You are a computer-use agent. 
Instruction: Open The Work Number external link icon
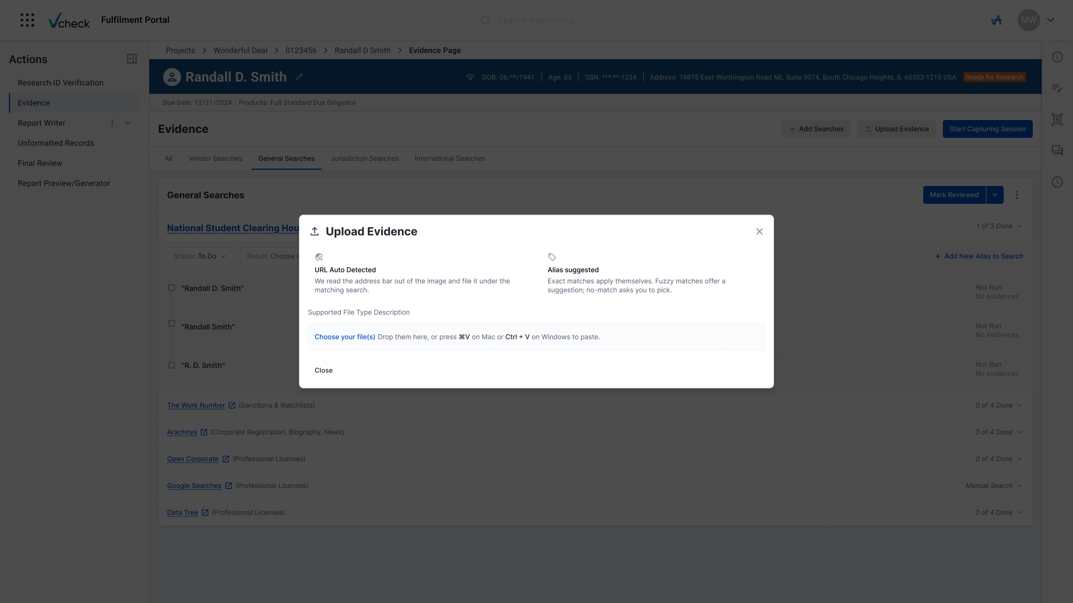(232, 405)
